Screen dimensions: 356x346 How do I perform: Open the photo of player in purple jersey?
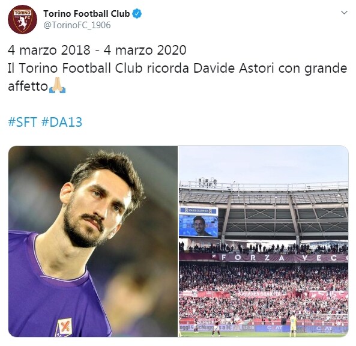[x=93, y=241]
